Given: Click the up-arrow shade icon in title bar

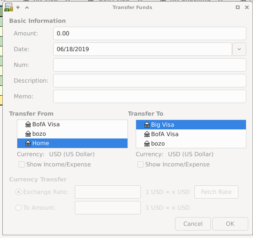Looking at the screenshot, I should tap(27, 7).
